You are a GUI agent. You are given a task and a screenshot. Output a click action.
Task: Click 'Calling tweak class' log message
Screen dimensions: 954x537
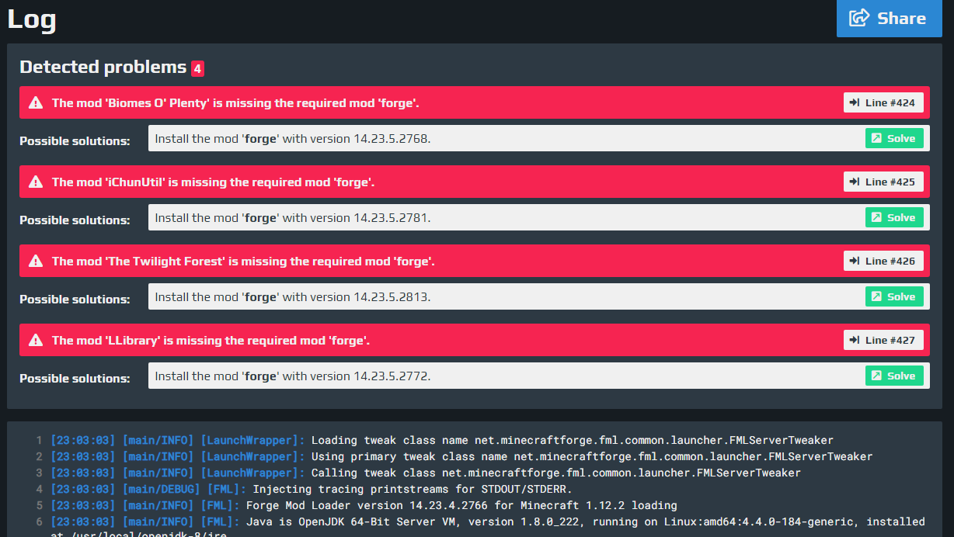pos(556,473)
